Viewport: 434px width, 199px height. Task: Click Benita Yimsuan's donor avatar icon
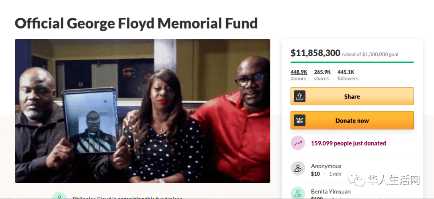pos(298,193)
